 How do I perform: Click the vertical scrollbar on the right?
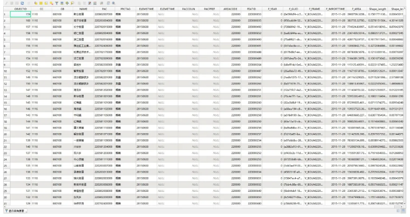click(408, 105)
